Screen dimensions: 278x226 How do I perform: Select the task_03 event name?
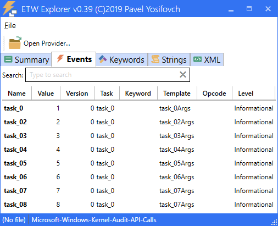click(15, 136)
